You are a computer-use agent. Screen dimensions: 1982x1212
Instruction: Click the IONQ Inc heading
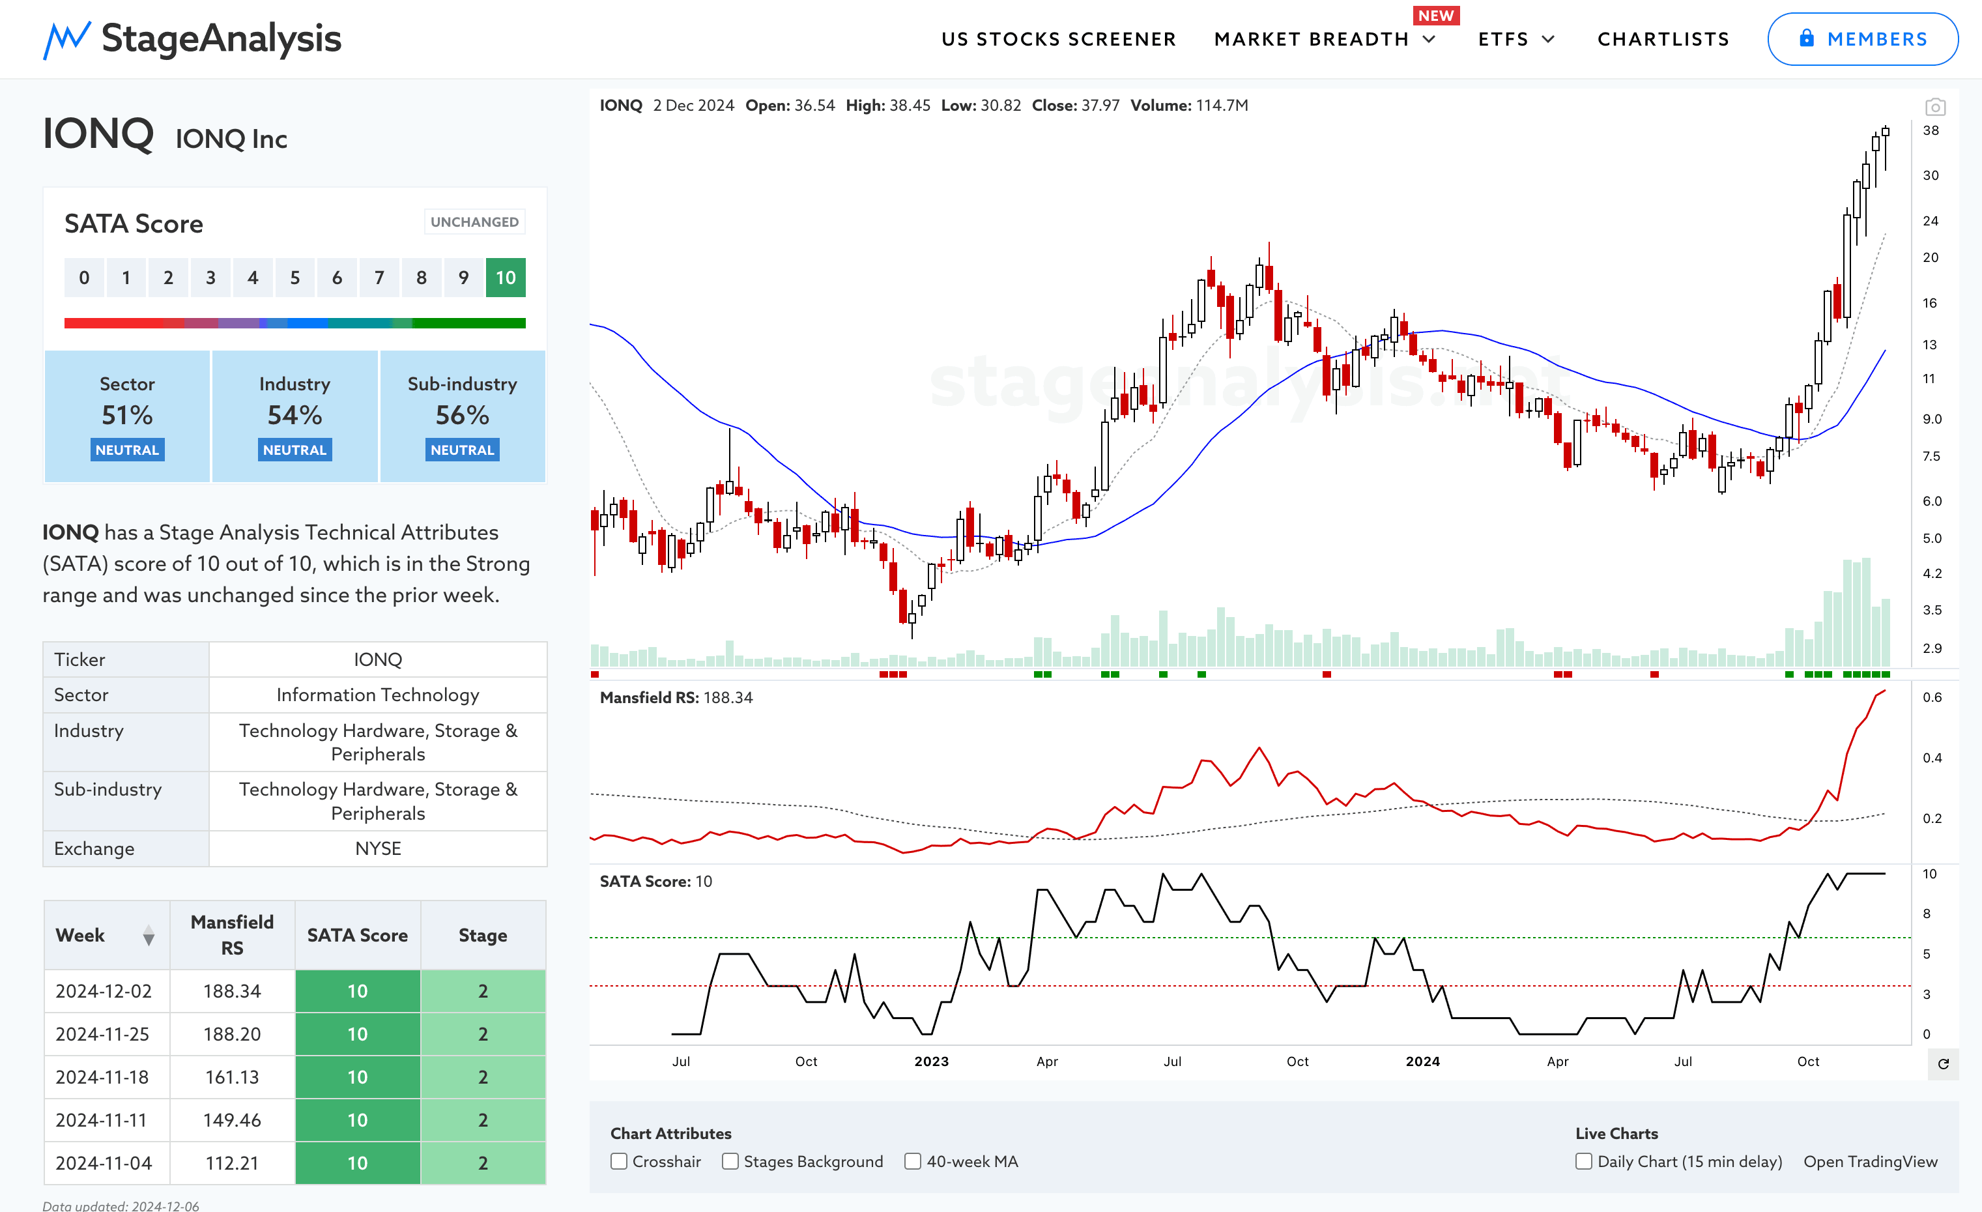pos(231,139)
